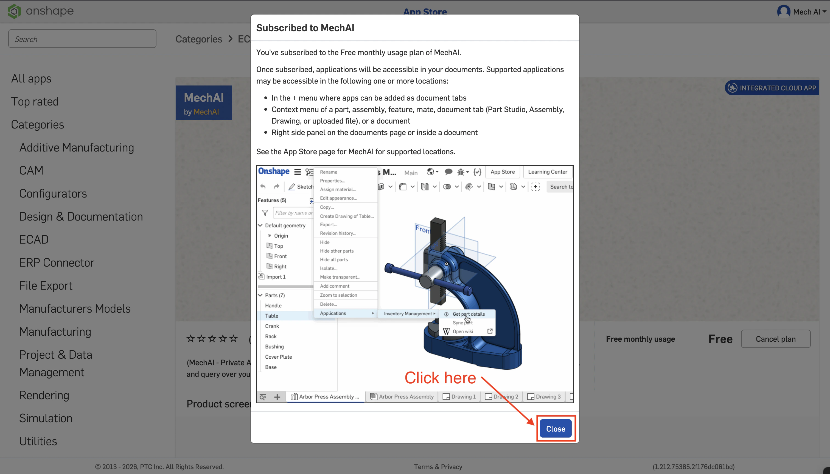Click the Close button
Image resolution: width=830 pixels, height=474 pixels.
click(x=555, y=429)
